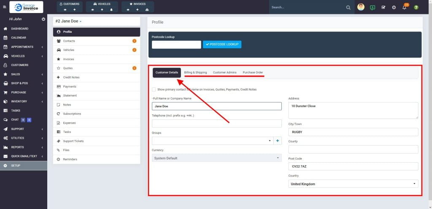Click the plus icon next to Groups field

[278, 141]
